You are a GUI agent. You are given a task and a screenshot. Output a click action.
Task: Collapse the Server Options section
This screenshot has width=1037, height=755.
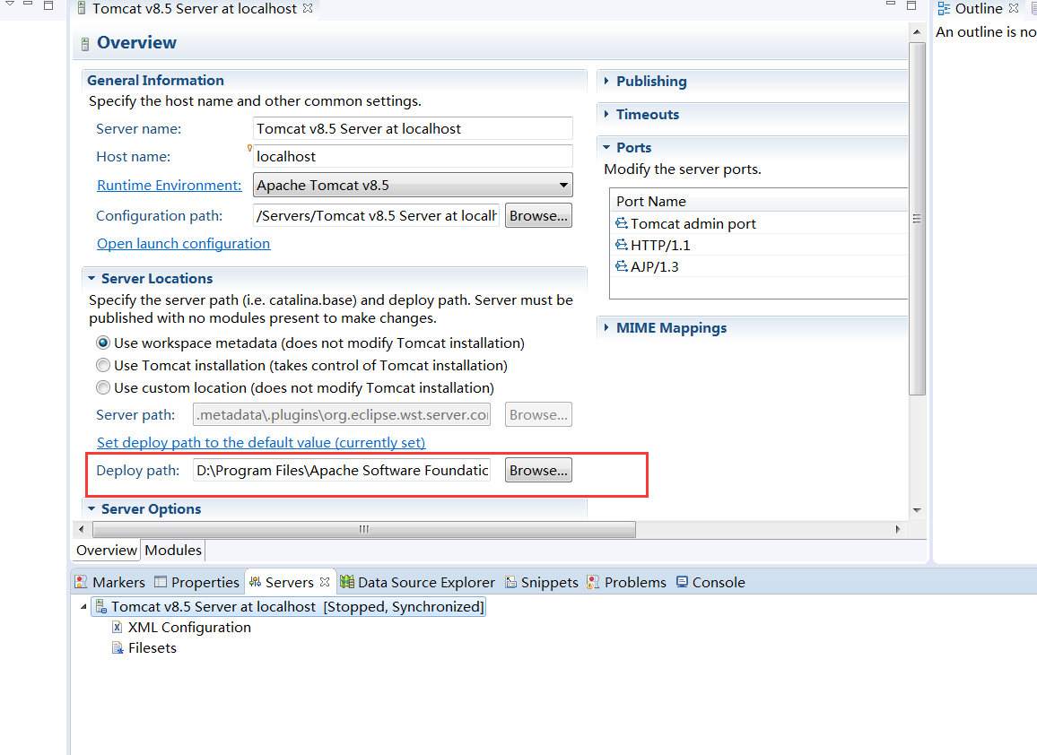(x=91, y=509)
